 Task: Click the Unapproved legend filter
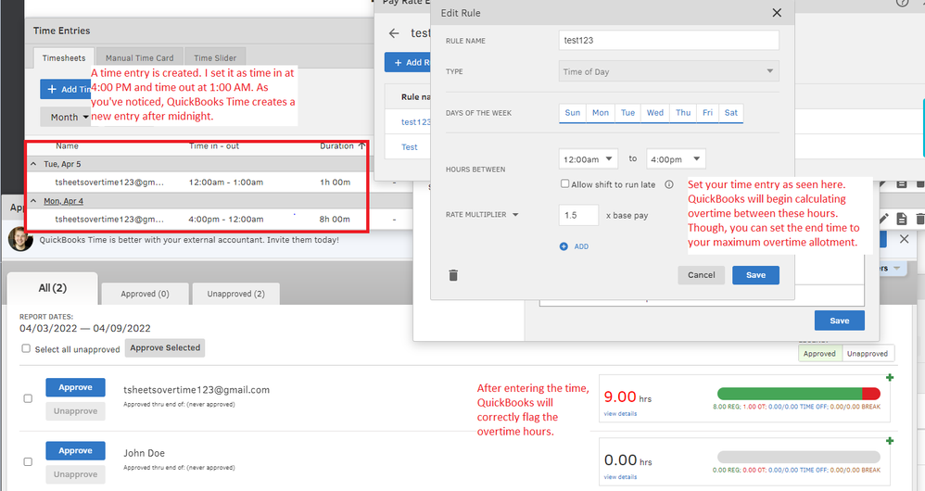pyautogui.click(x=868, y=354)
